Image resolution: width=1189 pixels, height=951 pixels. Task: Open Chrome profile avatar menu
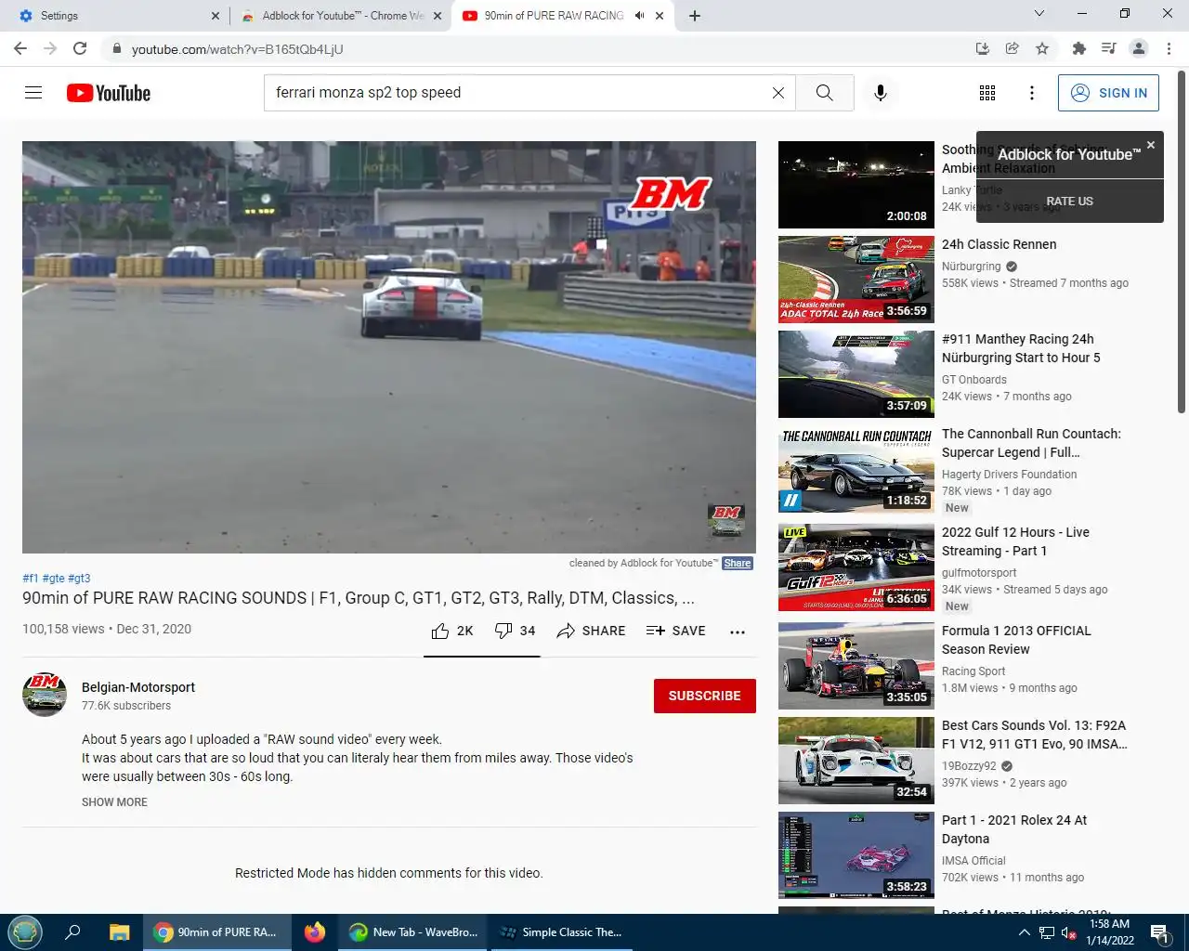(1139, 48)
